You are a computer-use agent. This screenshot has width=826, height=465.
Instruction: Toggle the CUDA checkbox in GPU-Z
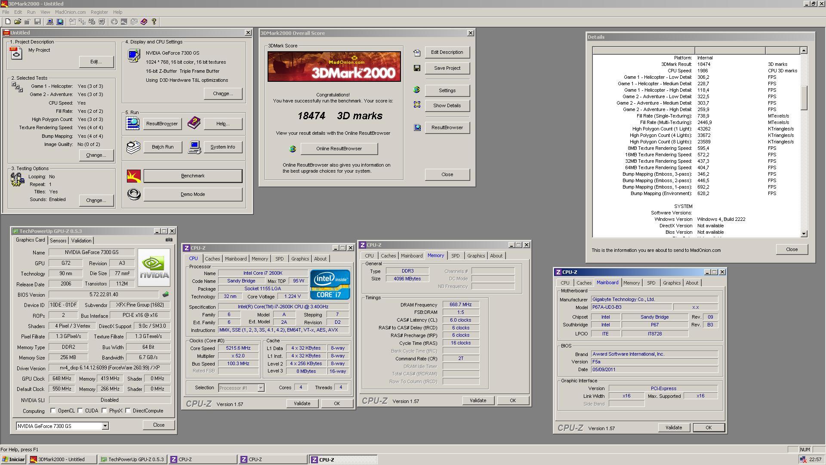point(80,411)
